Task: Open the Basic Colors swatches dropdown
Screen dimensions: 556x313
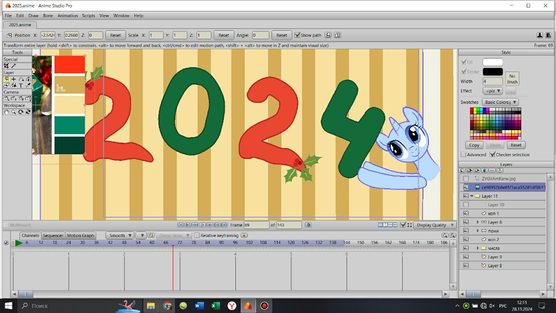Action: point(500,102)
